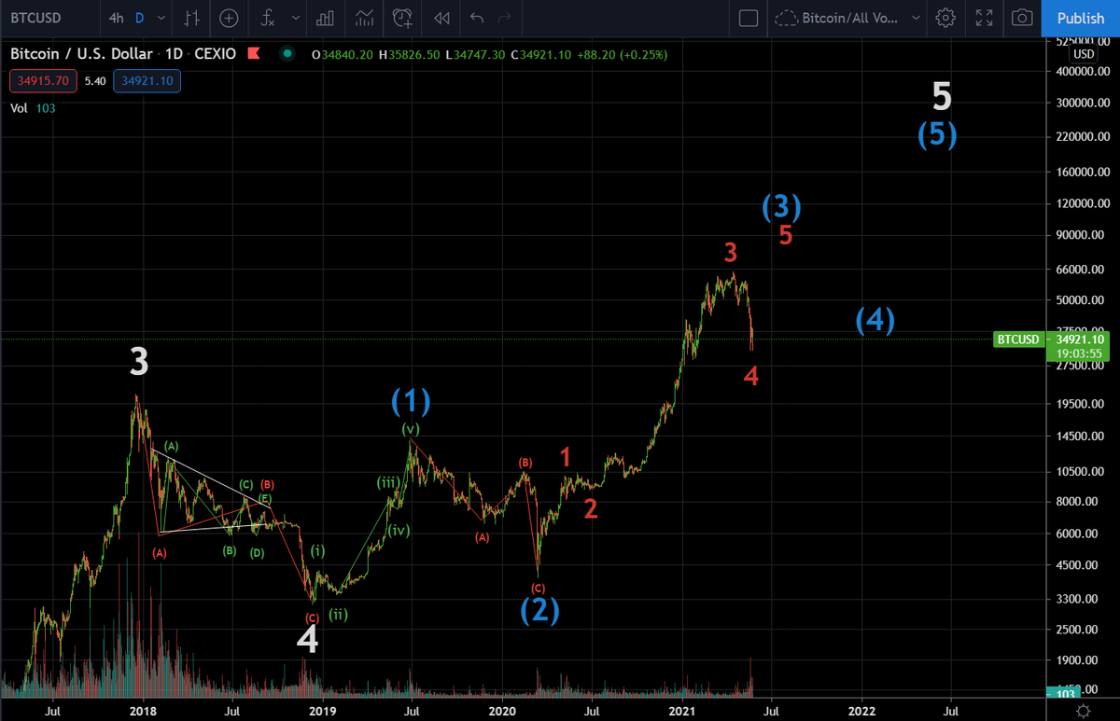The image size is (1120, 721).
Task: Click the 2022 label on the time axis
Action: coord(861,711)
